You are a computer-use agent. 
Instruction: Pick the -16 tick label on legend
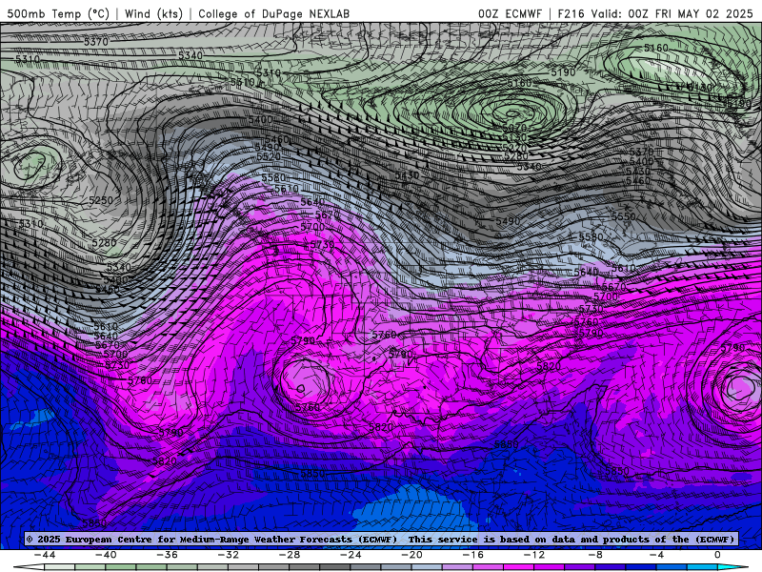point(473,555)
